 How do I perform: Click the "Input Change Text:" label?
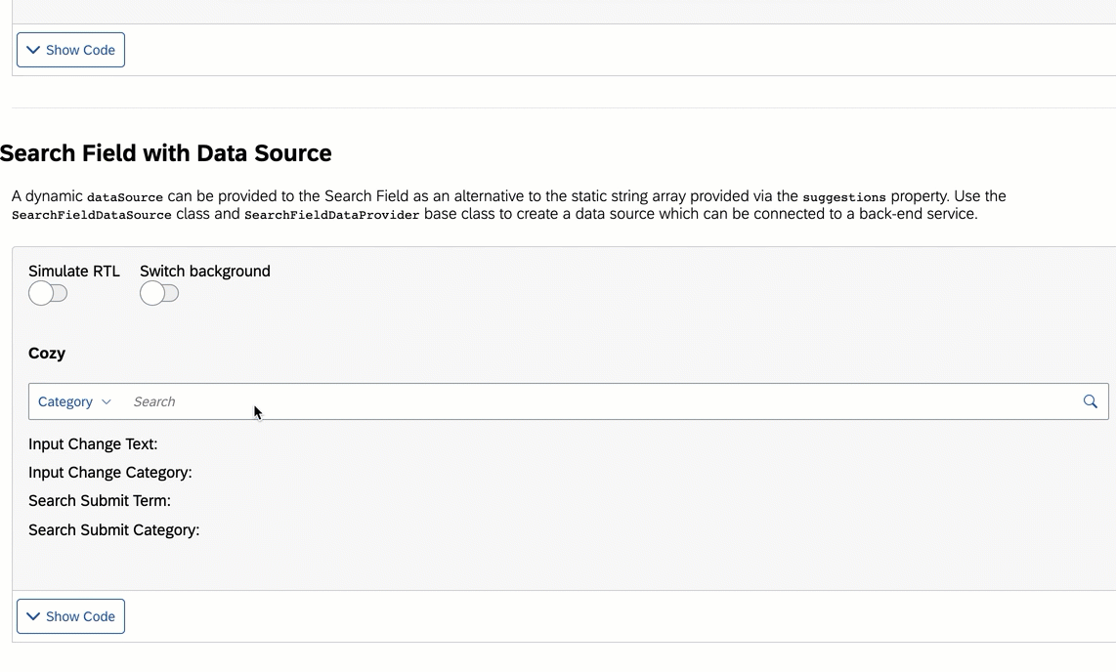tap(93, 444)
